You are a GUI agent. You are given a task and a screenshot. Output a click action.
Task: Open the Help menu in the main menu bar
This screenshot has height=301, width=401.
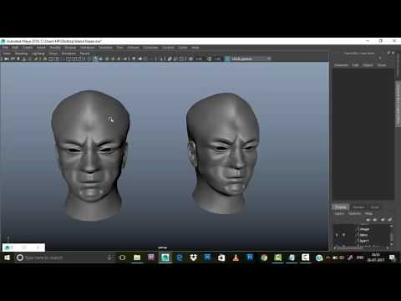195,48
